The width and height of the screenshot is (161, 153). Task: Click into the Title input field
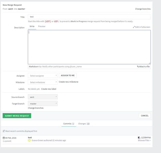point(89,17)
